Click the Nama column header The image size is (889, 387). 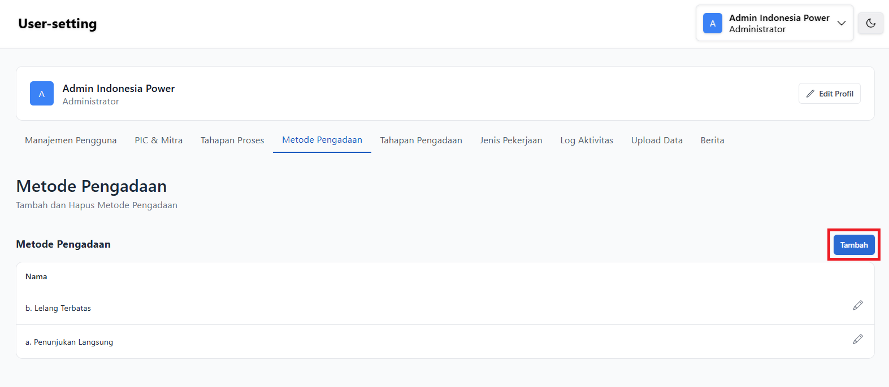click(36, 276)
